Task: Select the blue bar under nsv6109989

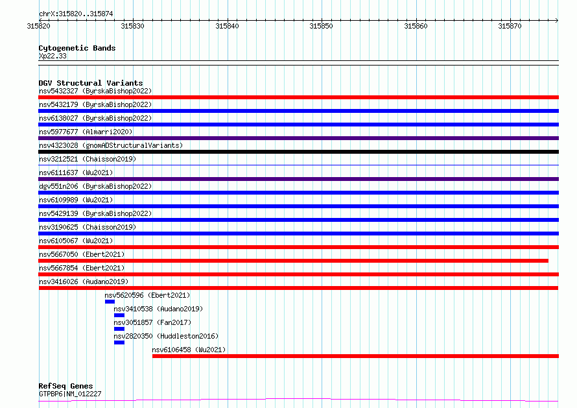Action: pyautogui.click(x=298, y=206)
